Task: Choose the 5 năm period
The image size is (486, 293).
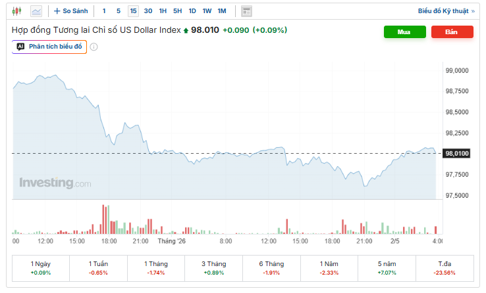Action: (387, 268)
